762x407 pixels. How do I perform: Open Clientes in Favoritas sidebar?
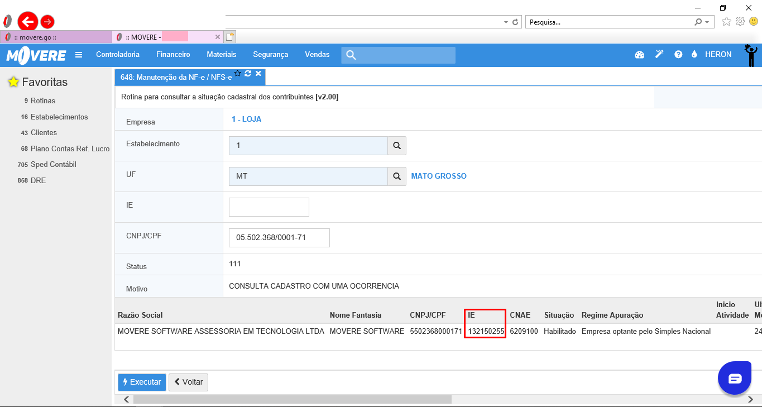coord(44,133)
